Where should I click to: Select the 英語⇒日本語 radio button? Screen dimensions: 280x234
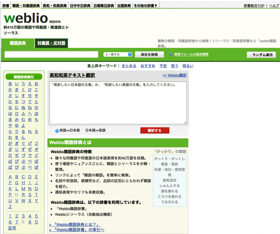click(x=57, y=131)
